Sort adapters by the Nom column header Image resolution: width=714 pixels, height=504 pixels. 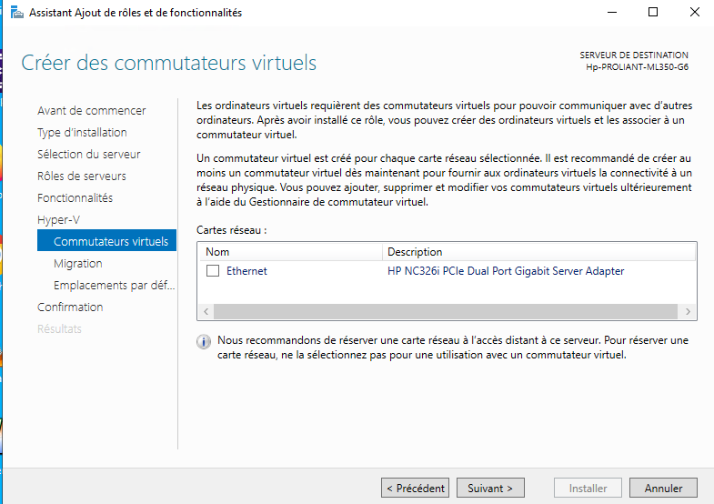coord(291,252)
